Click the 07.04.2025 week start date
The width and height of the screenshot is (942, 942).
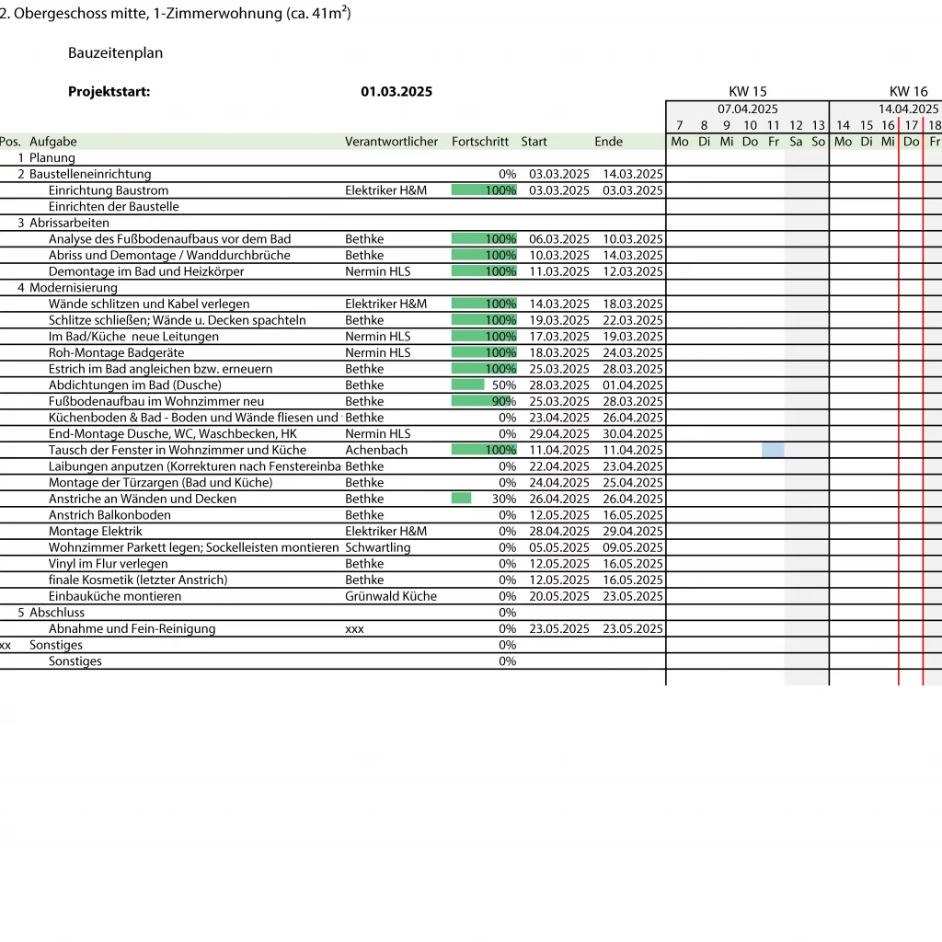[747, 109]
